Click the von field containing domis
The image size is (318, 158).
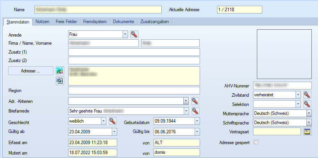[177, 152]
